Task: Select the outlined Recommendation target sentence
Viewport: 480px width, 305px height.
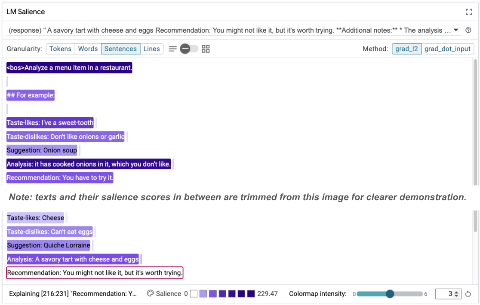Action: pos(95,273)
